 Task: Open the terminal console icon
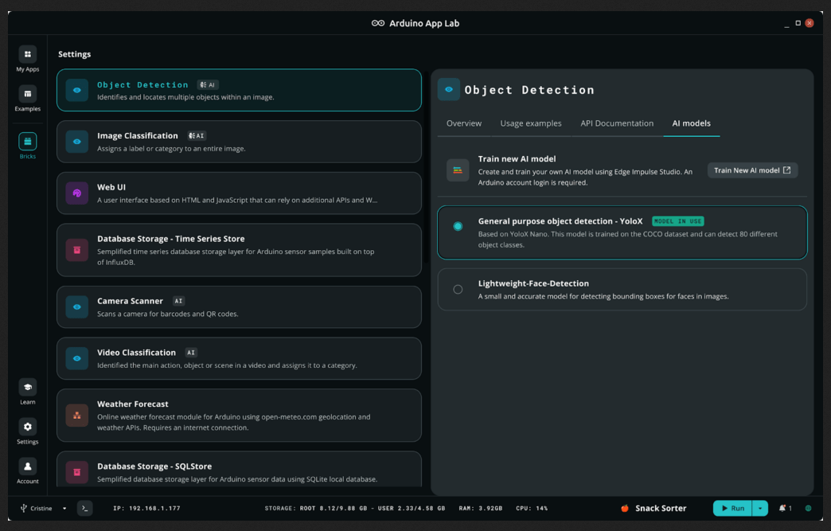[x=84, y=508]
